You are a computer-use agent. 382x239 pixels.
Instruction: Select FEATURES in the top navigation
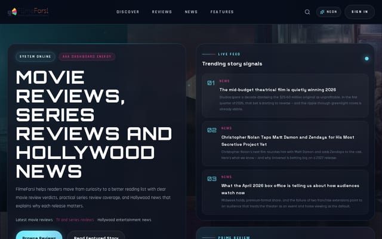click(222, 12)
